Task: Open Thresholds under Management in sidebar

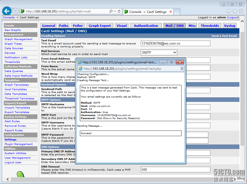Action: click(x=12, y=62)
